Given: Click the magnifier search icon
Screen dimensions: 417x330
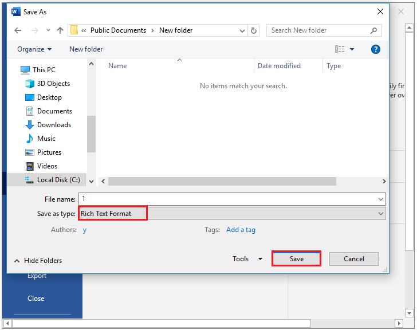Looking at the screenshot, I should pyautogui.click(x=373, y=30).
